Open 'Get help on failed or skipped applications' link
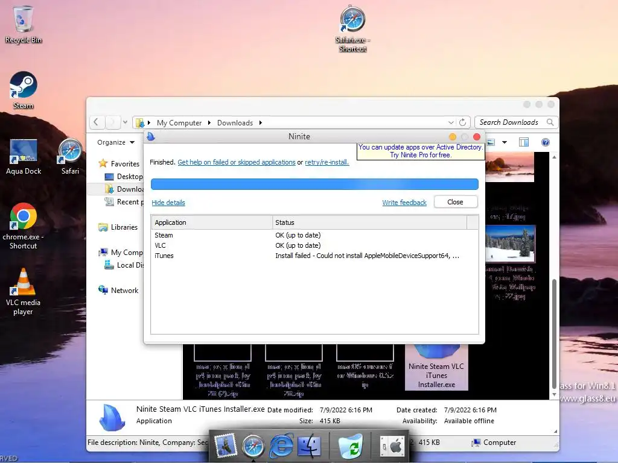The height and width of the screenshot is (463, 618). (237, 162)
